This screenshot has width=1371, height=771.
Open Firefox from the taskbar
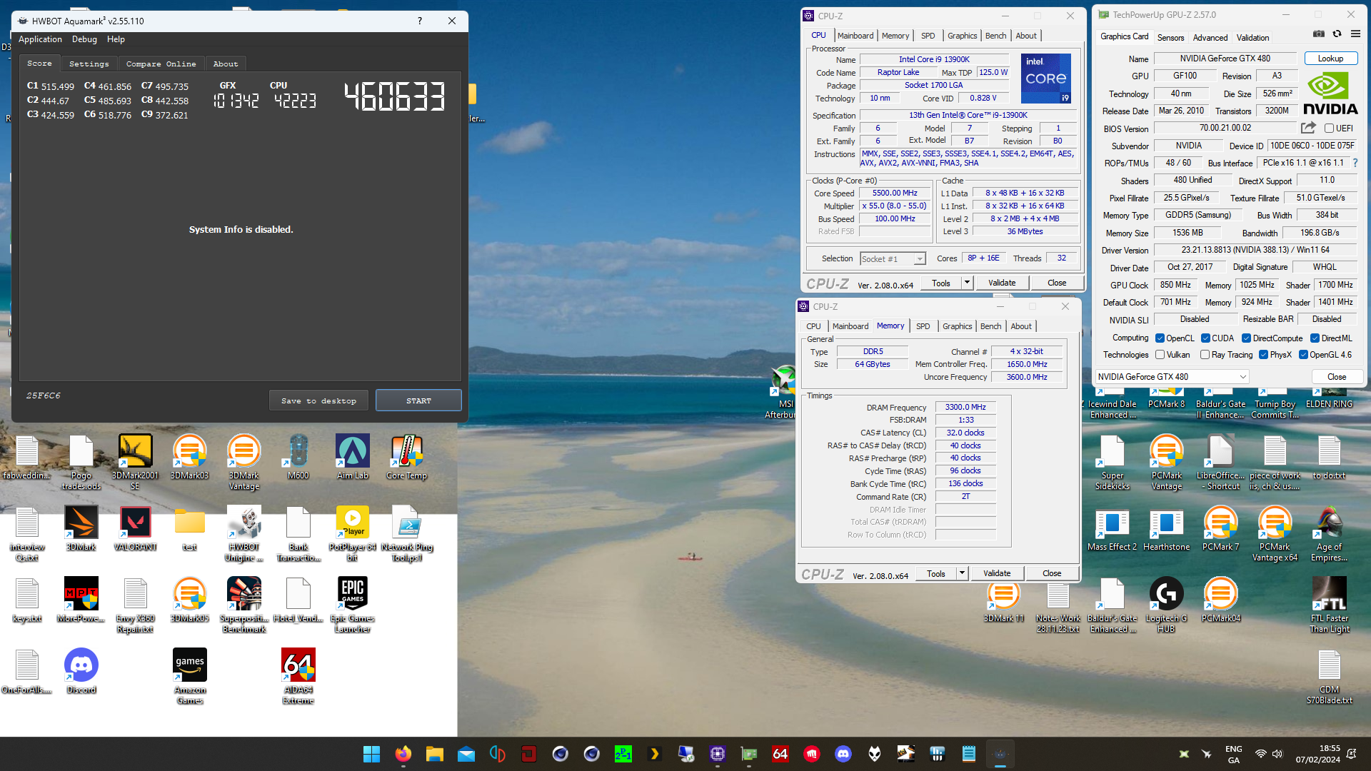coord(403,754)
